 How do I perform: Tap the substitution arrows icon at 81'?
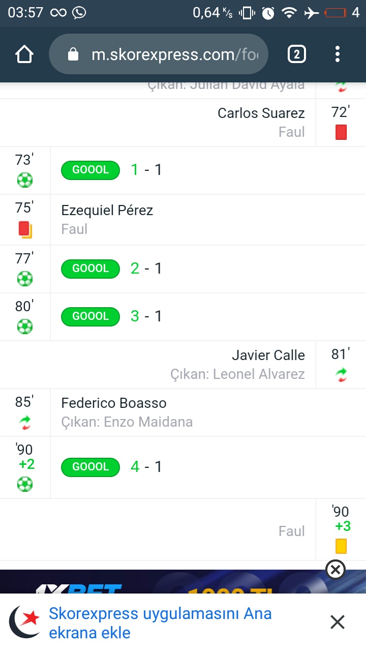click(x=341, y=375)
